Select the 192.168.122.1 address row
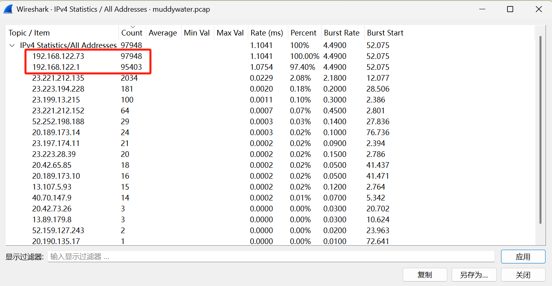The height and width of the screenshot is (286, 552). pyautogui.click(x=270, y=67)
